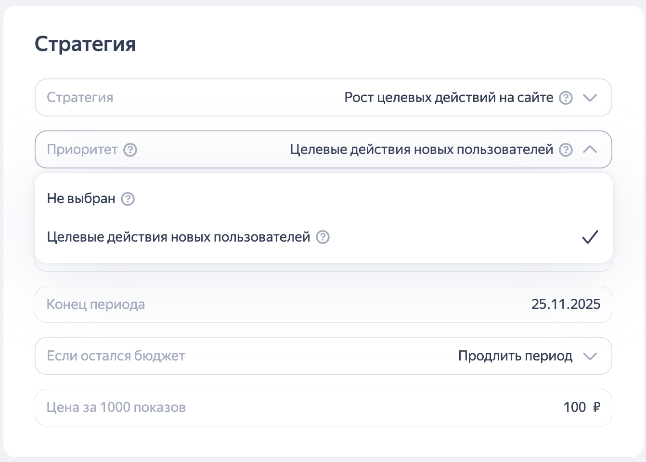Click the "Конец периода" field
Screen dimensions: 646x462
click(95, 304)
